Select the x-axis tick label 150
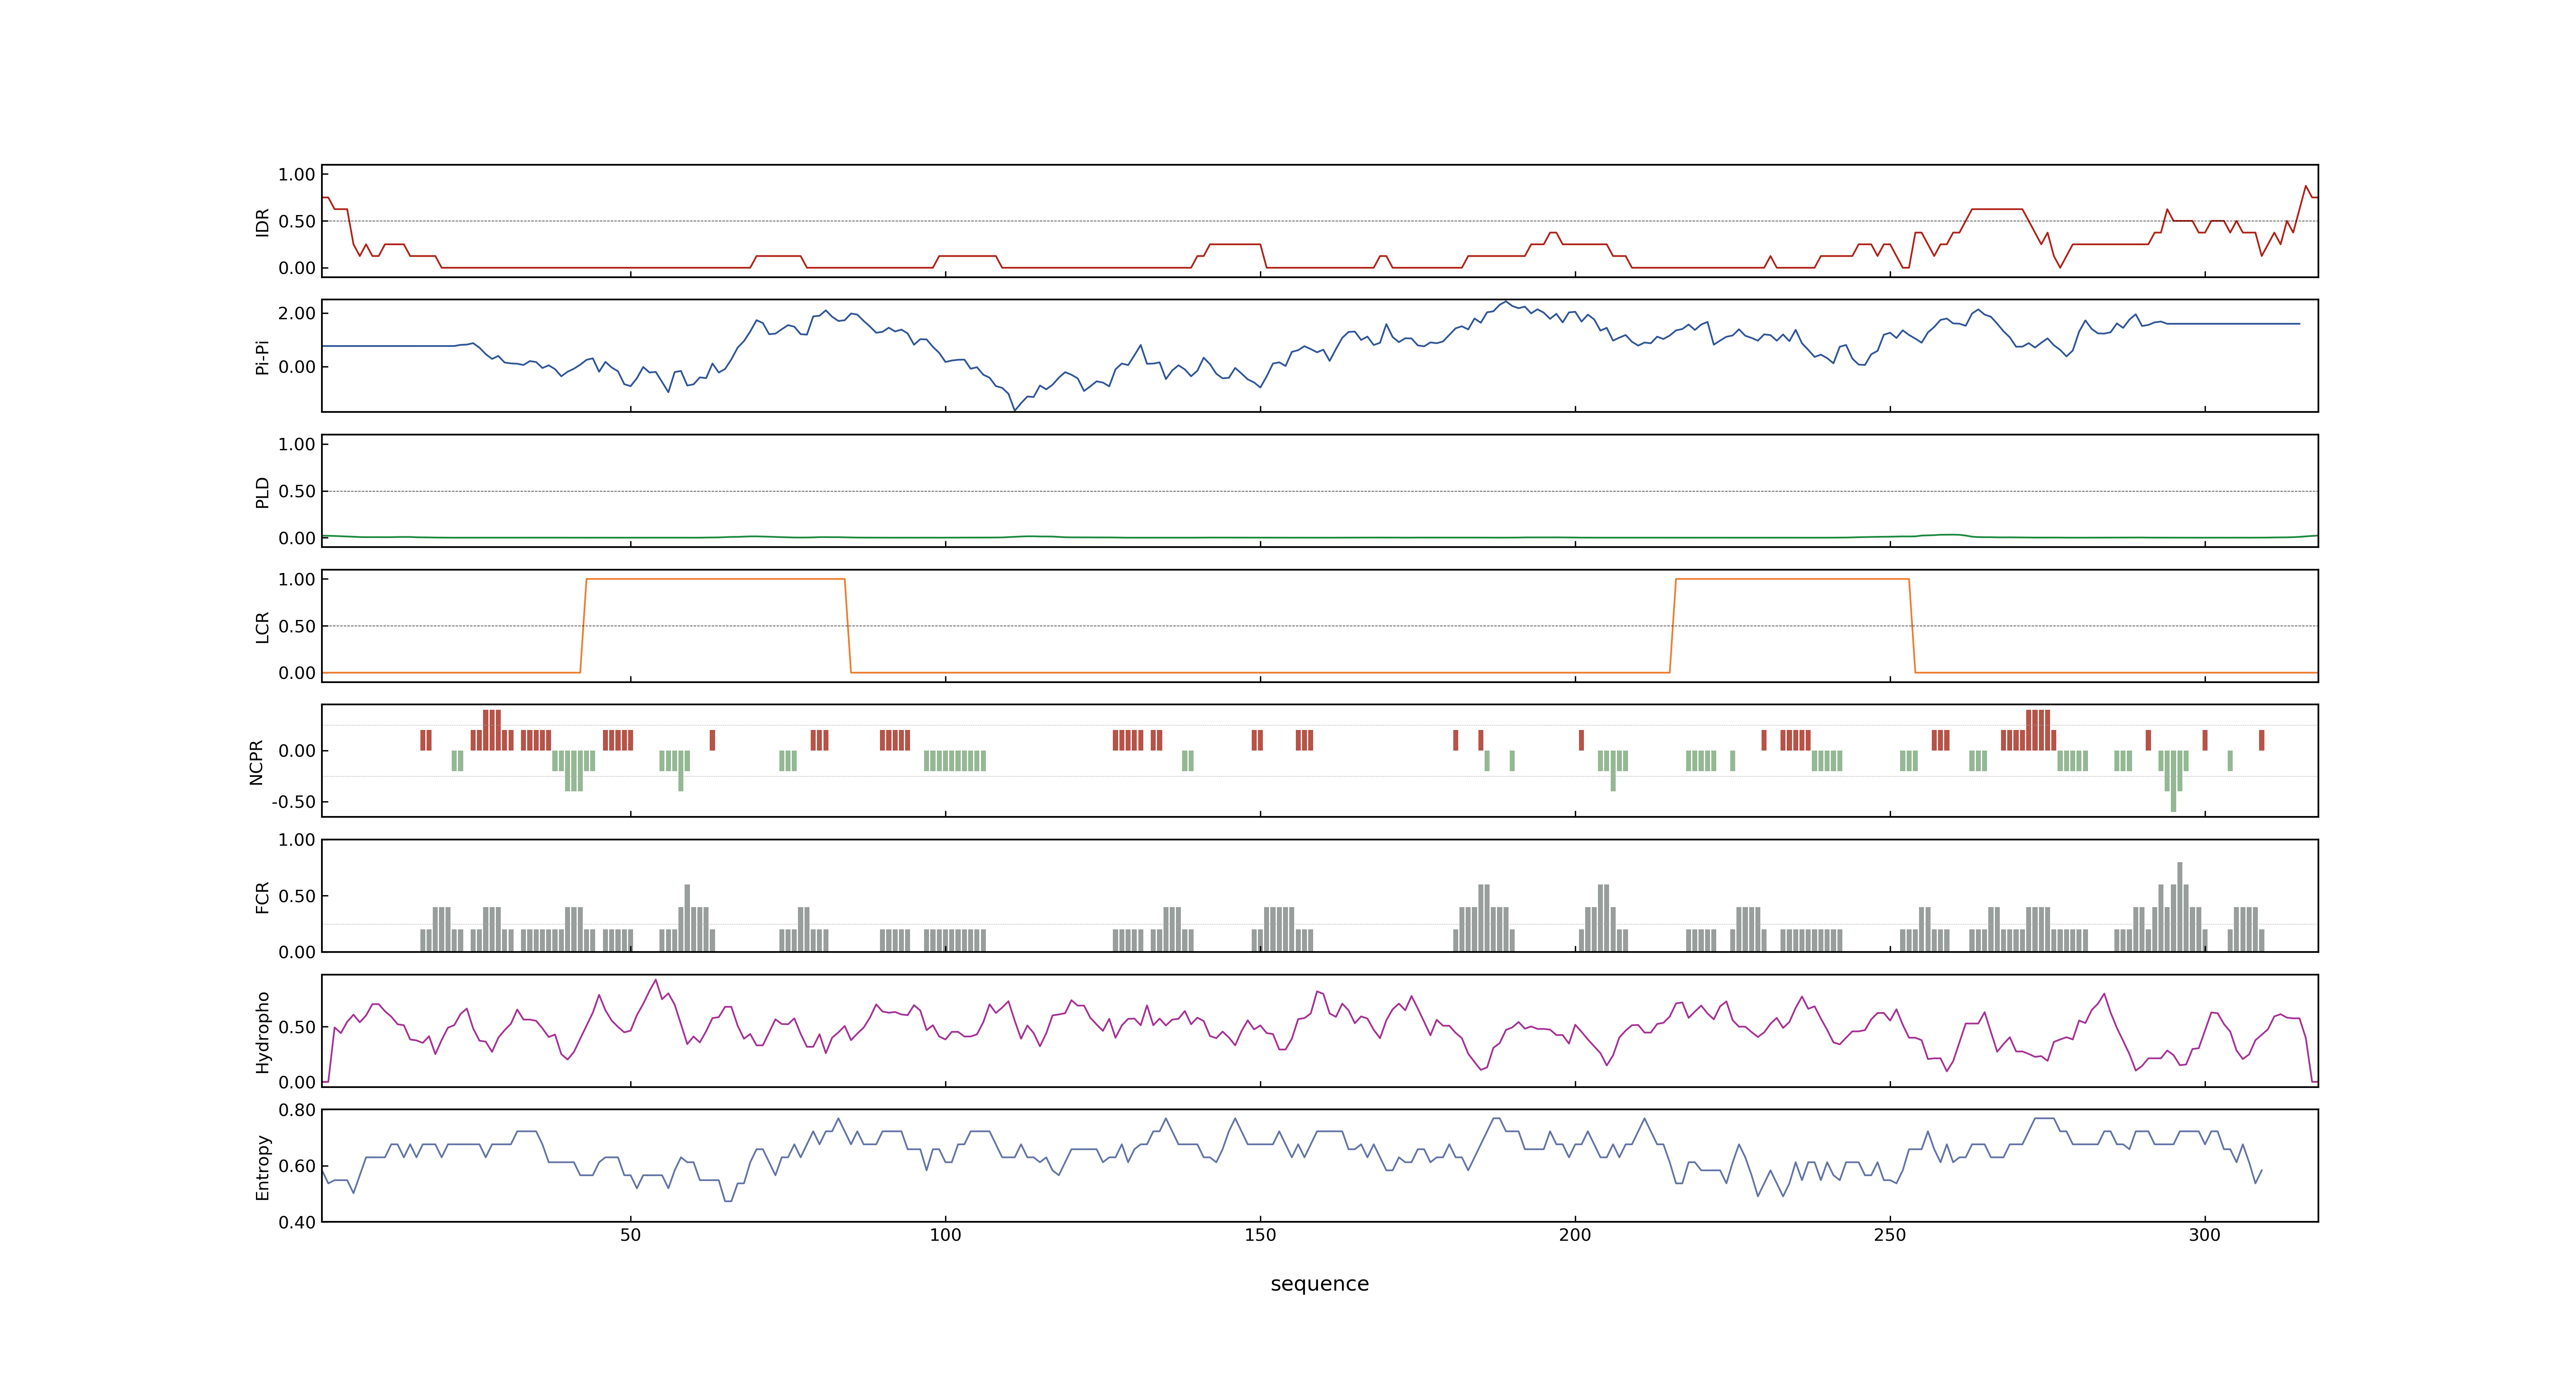The height and width of the screenshot is (1373, 2576). [x=1260, y=1234]
